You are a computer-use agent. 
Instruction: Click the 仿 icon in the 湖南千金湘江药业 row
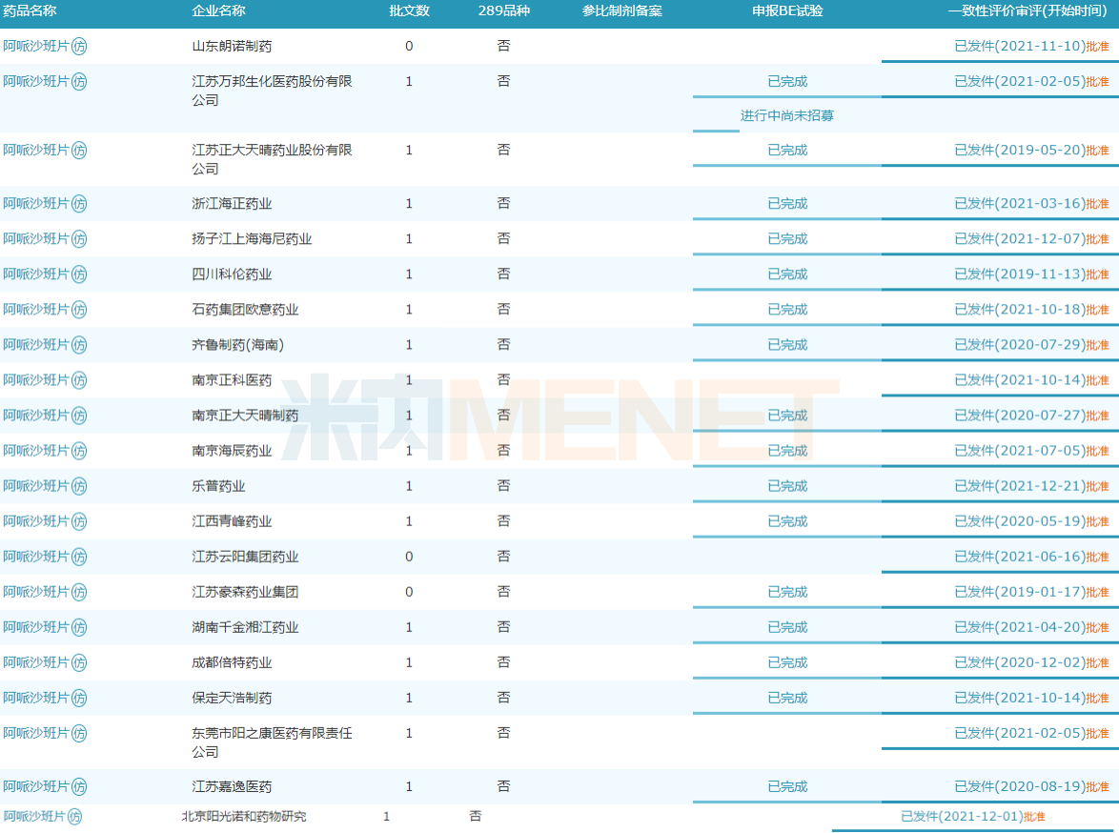tap(79, 627)
